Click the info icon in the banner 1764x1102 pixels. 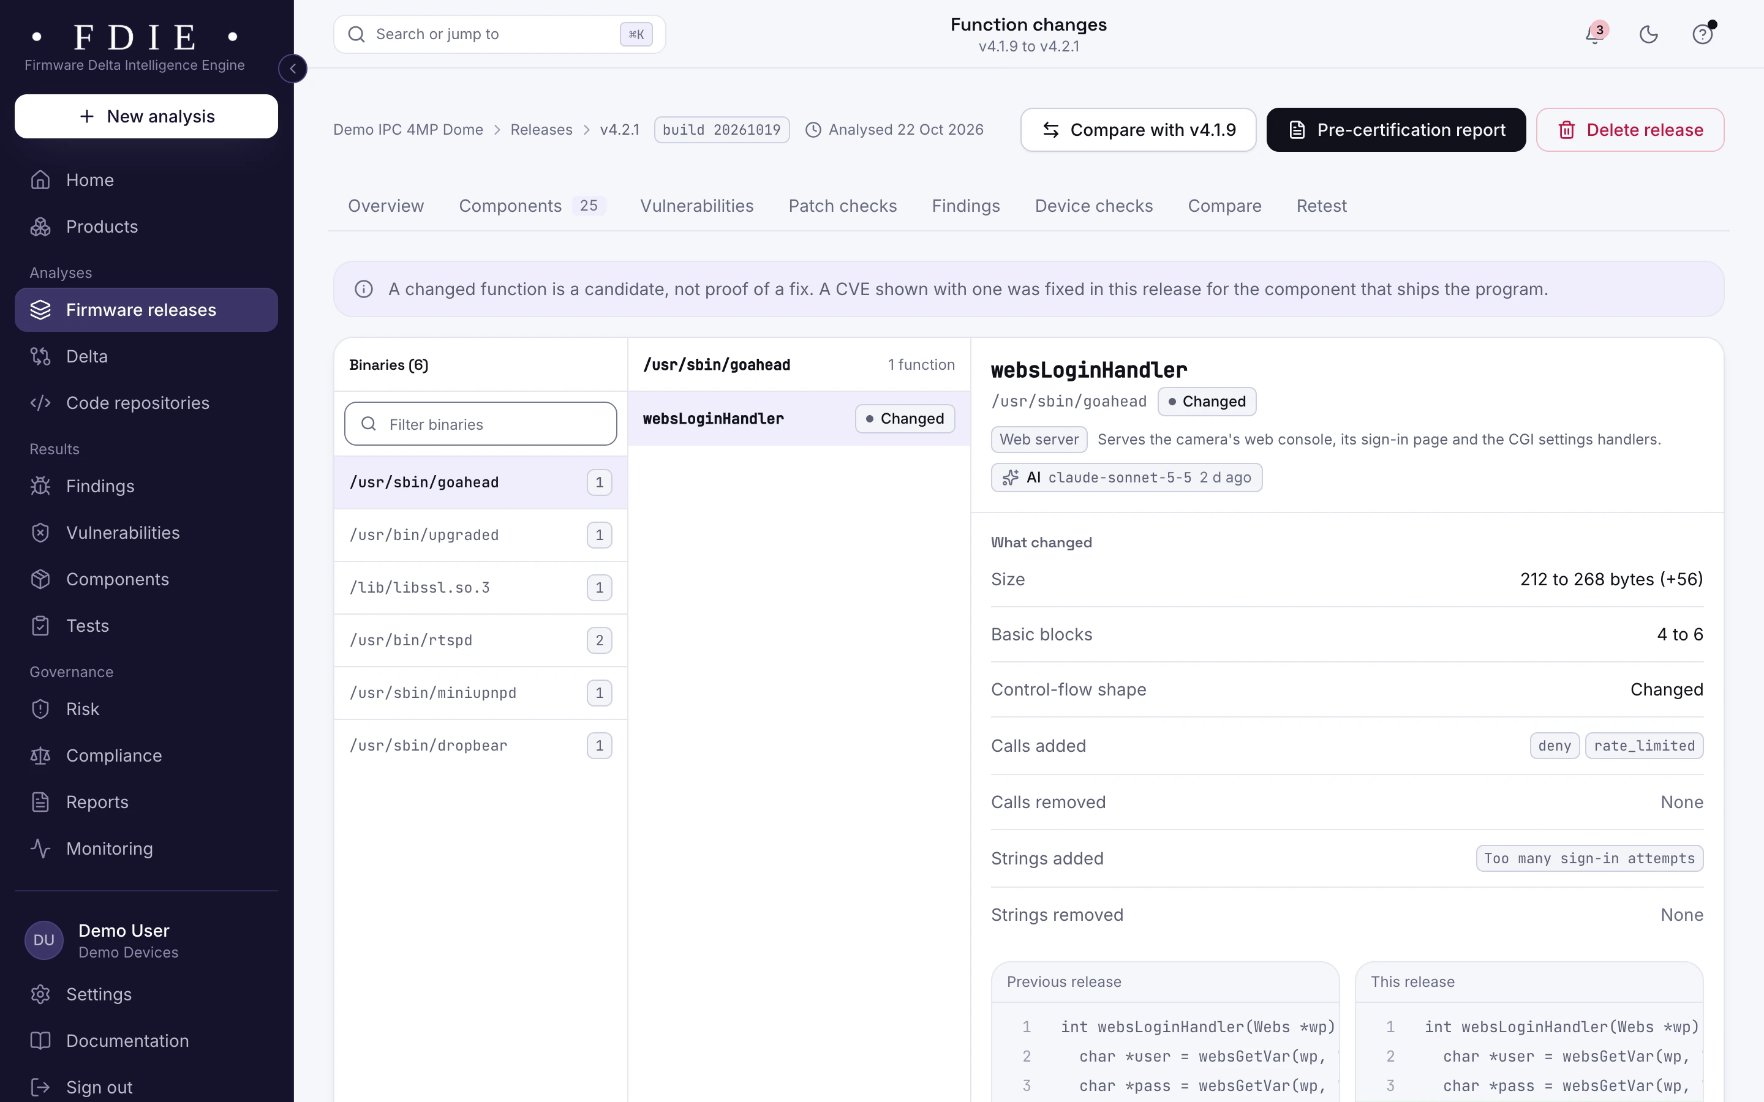[364, 290]
